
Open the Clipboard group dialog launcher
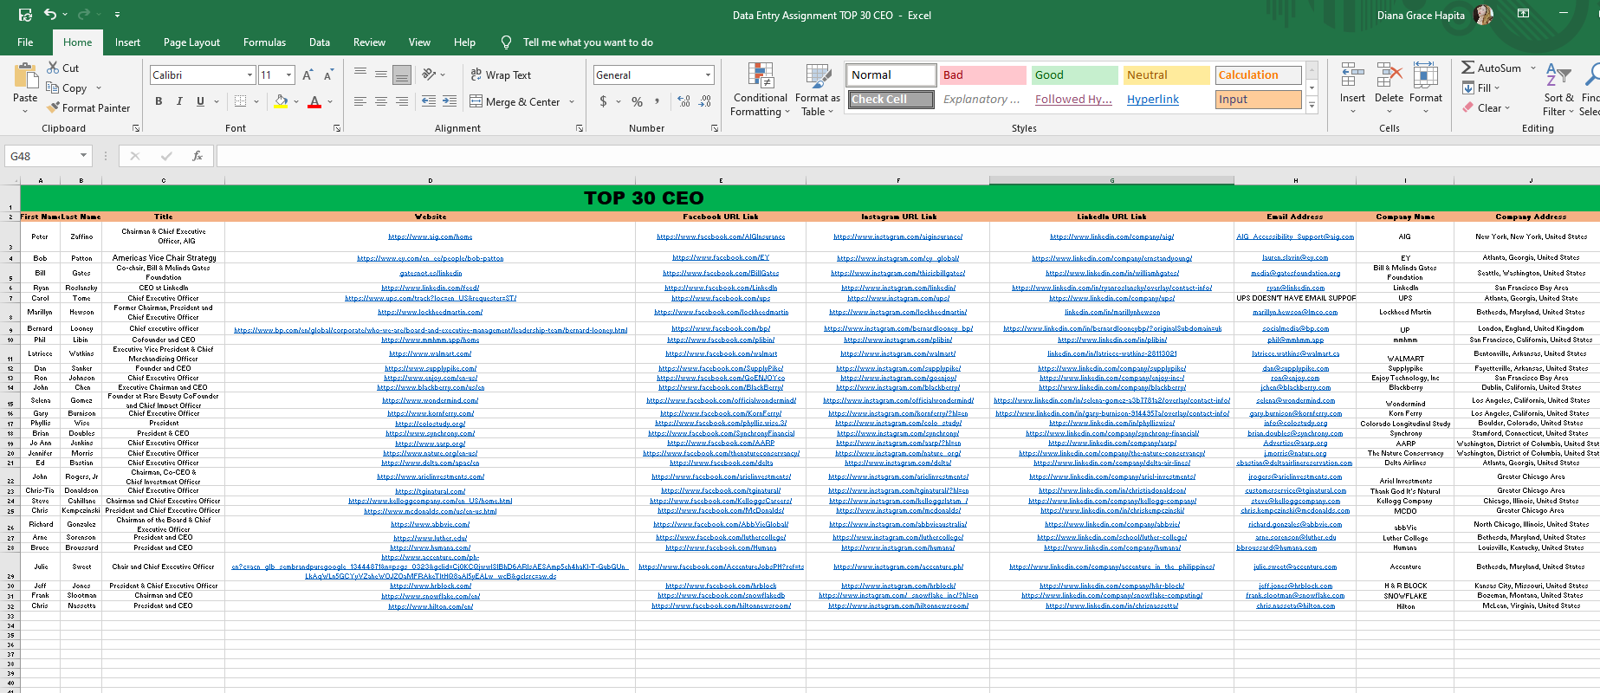pyautogui.click(x=136, y=128)
